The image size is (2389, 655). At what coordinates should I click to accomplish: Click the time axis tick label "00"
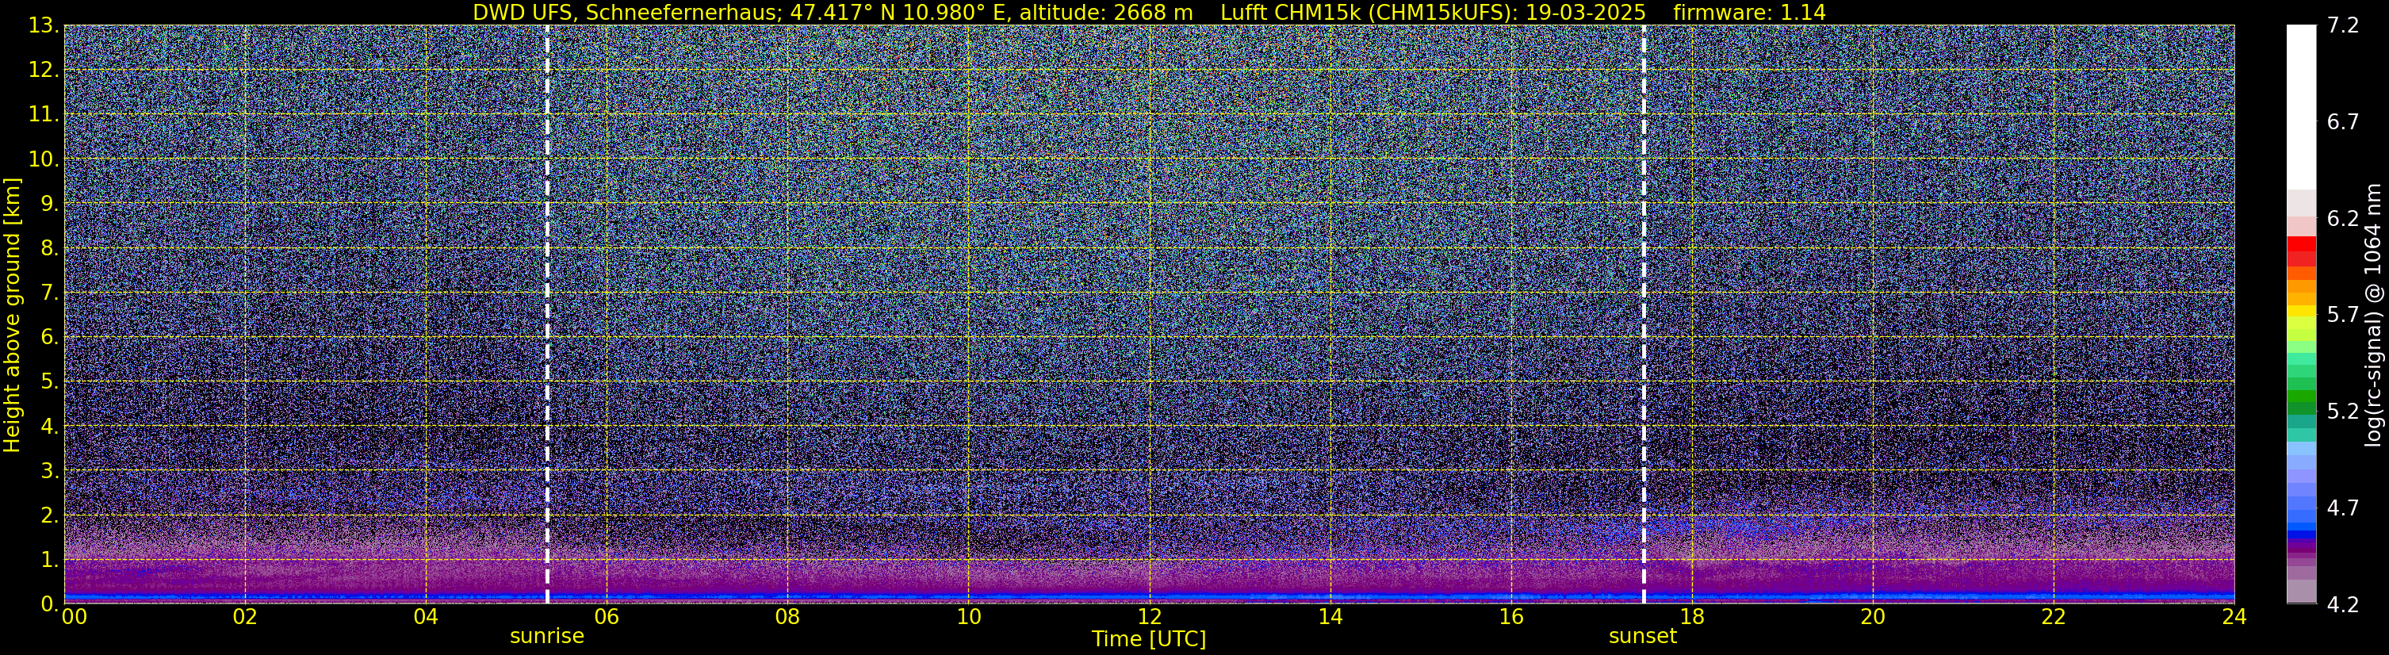75,617
